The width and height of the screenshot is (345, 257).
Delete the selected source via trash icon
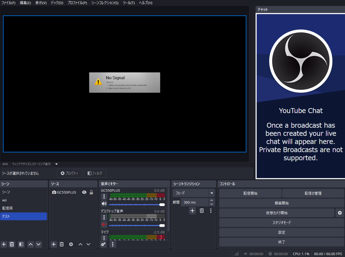62,244
